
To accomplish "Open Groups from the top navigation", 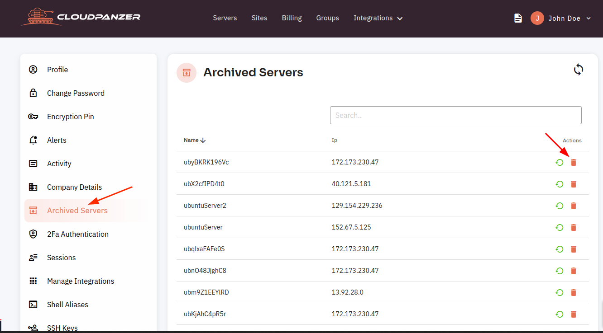I will pyautogui.click(x=328, y=18).
